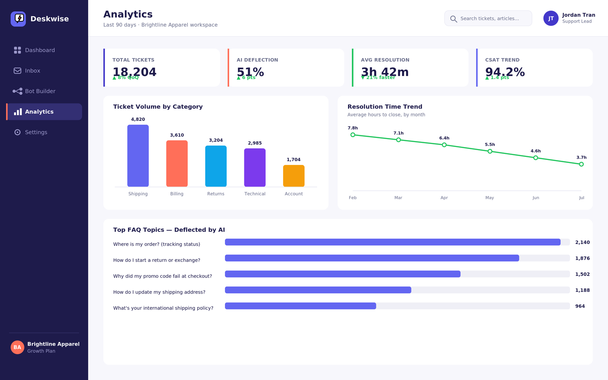Viewport: 608px width, 380px height.
Task: Click the Deskwise lightning bolt logo
Action: point(18,19)
